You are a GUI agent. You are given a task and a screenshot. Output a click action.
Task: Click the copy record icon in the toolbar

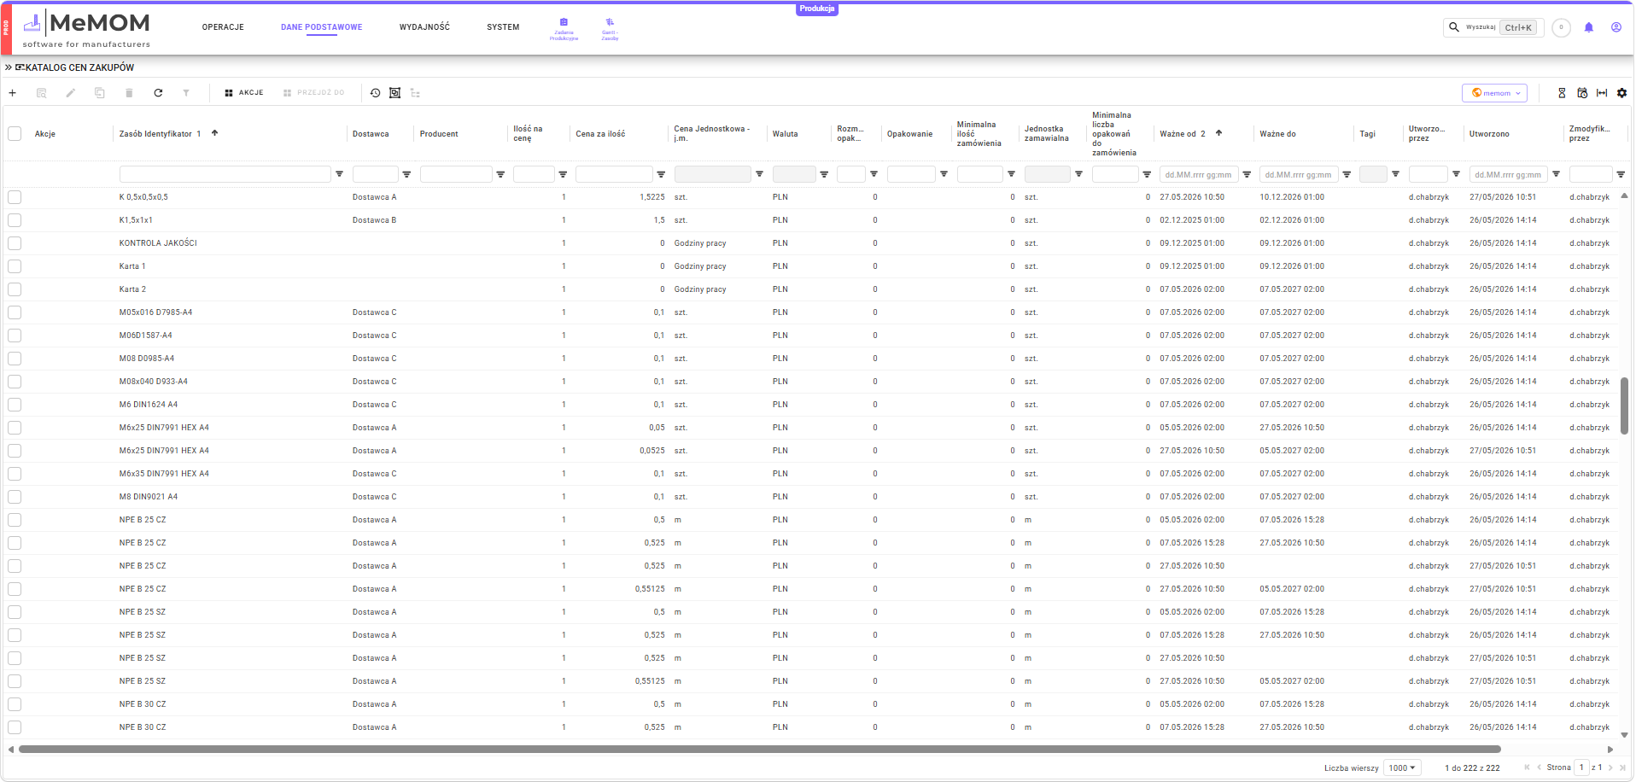point(100,93)
